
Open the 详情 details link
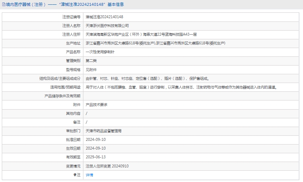89,175
